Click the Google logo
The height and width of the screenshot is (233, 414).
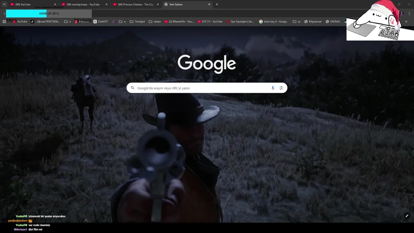(x=207, y=64)
